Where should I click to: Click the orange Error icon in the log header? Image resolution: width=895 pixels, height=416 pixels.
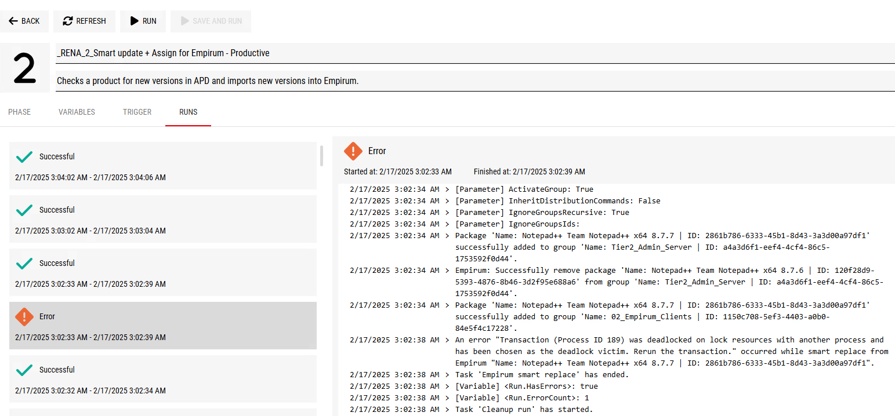tap(353, 151)
